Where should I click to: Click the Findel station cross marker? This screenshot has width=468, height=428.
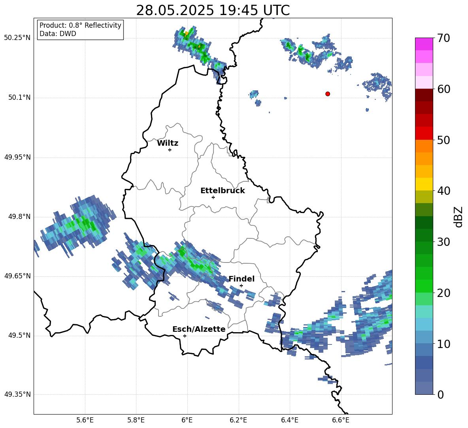pyautogui.click(x=241, y=286)
